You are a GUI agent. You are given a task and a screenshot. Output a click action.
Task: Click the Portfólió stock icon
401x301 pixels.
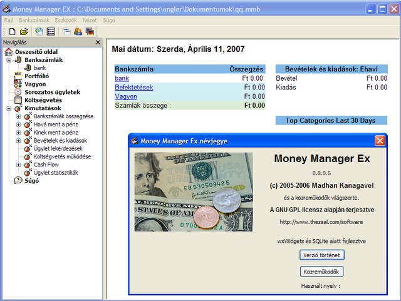[18, 75]
